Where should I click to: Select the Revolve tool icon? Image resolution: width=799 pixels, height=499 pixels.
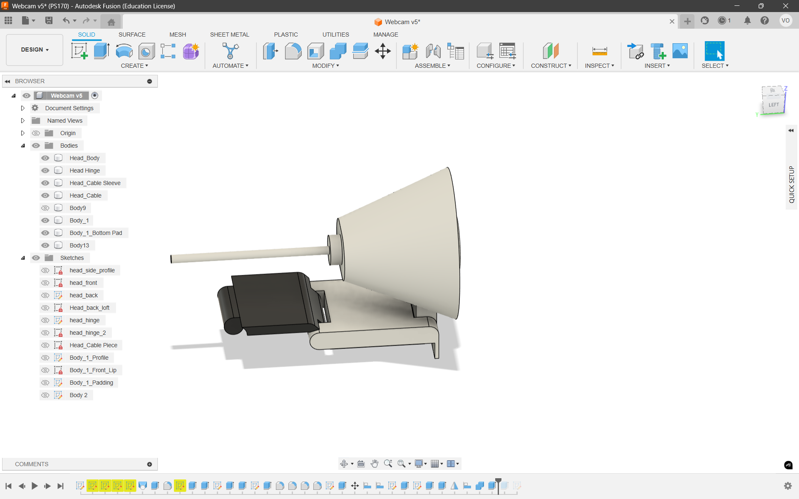(x=124, y=51)
